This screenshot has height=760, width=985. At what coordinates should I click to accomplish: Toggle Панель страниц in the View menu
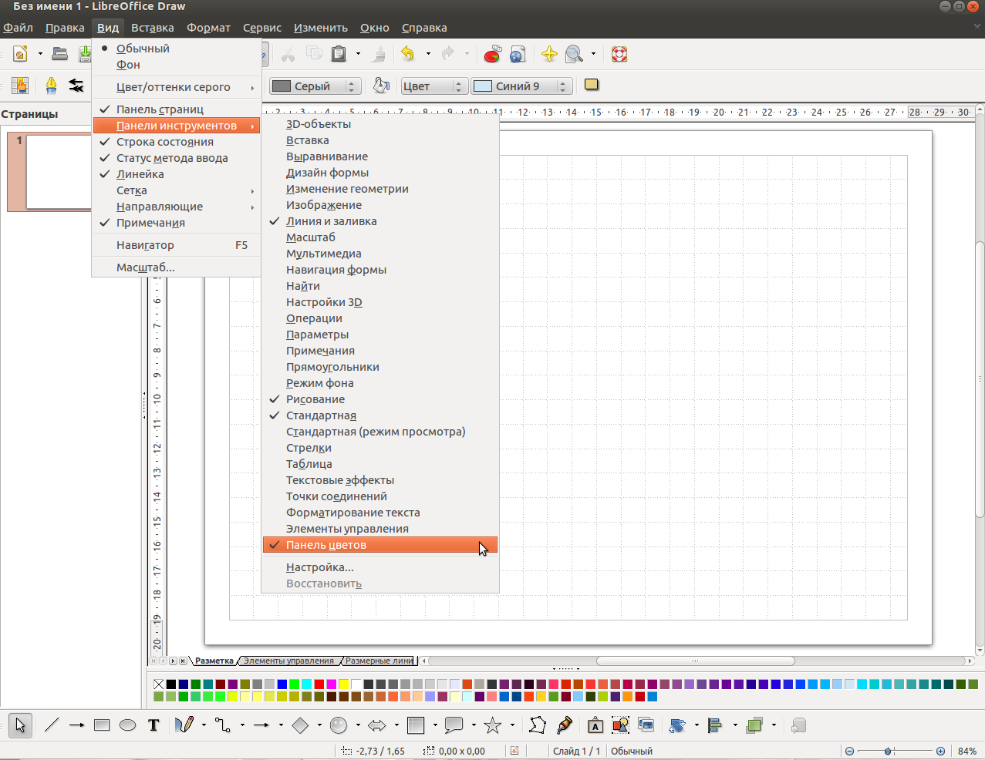[177, 109]
